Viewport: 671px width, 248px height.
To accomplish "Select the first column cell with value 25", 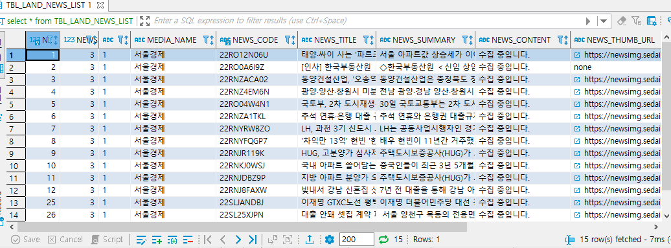I will [x=43, y=202].
